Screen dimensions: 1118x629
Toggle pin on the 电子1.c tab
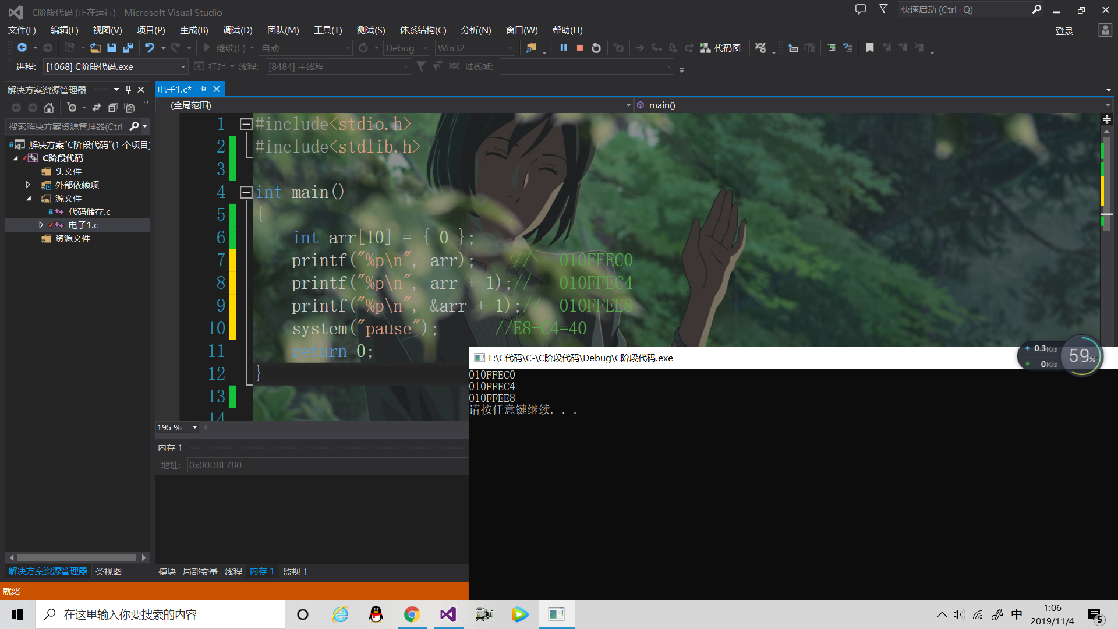pos(203,89)
